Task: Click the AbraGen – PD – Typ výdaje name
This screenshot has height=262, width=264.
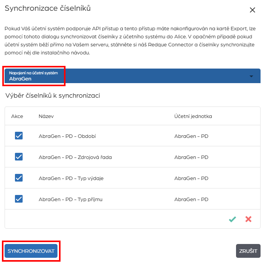Action: (x=71, y=178)
